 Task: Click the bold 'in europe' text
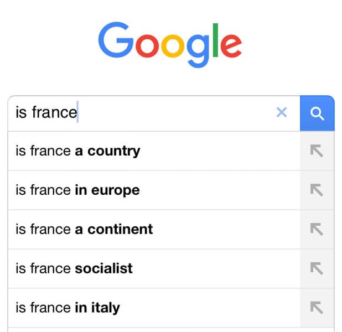tap(107, 190)
